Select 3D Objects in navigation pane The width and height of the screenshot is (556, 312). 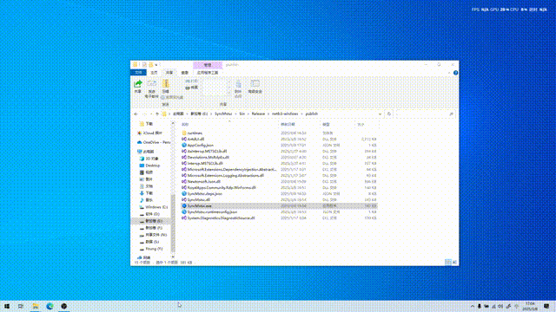pos(152,159)
